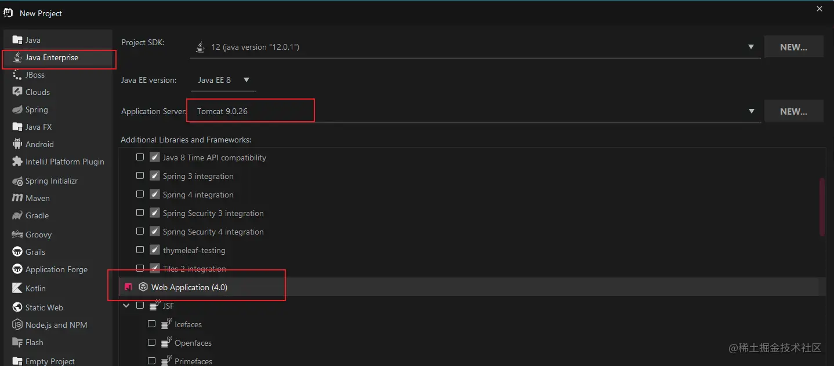Viewport: 834px width, 366px height.
Task: Click the Gradle elephant icon
Action: coord(17,215)
